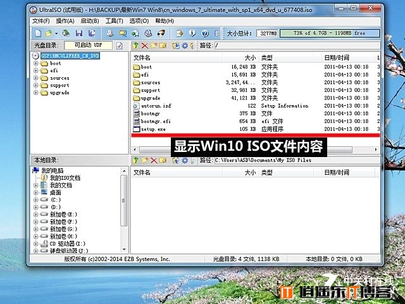This screenshot has height=304, width=405.
Task: Click red X delete icon in disc pane
Action: click(x=145, y=46)
